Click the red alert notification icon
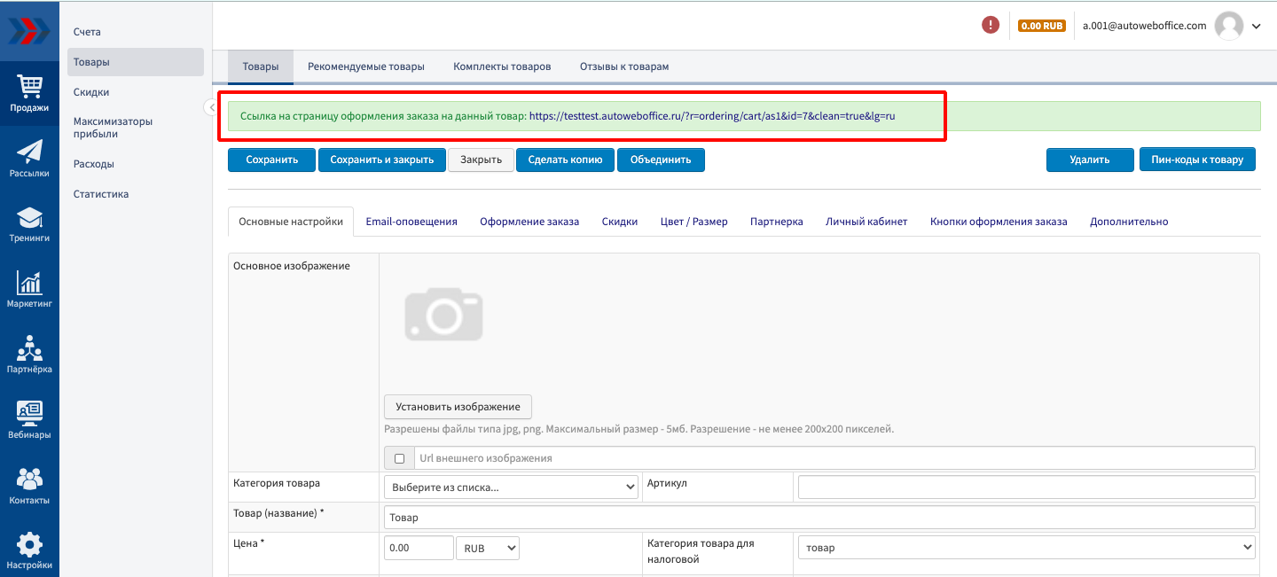The width and height of the screenshot is (1277, 577). tap(991, 26)
